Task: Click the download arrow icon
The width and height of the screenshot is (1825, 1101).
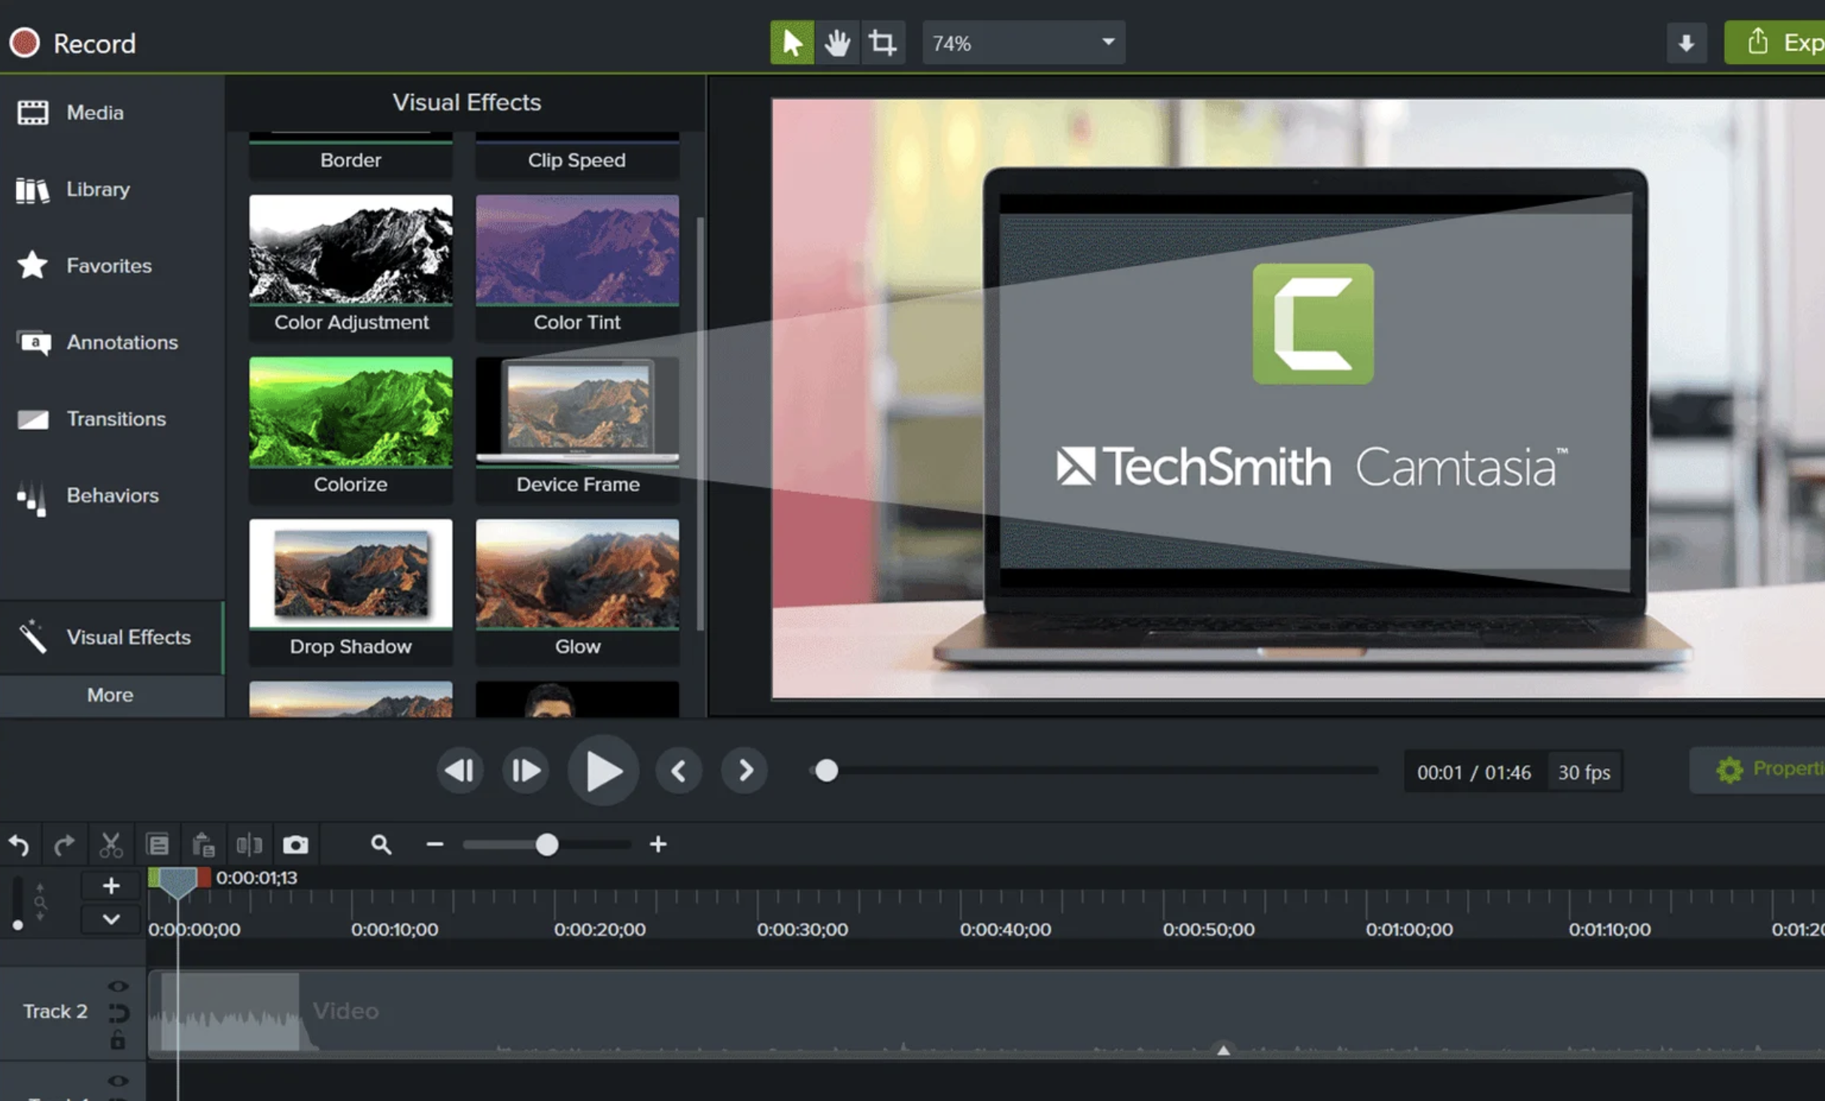Action: (x=1687, y=43)
